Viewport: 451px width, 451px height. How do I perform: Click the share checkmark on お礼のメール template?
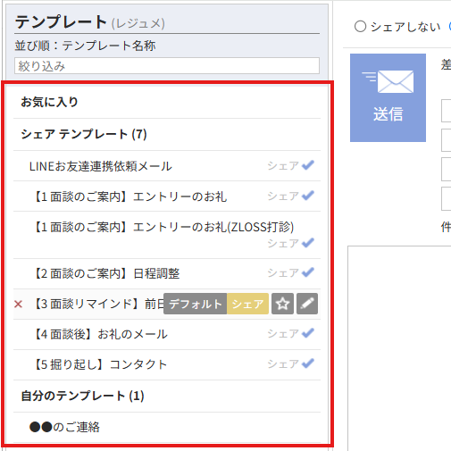(308, 333)
